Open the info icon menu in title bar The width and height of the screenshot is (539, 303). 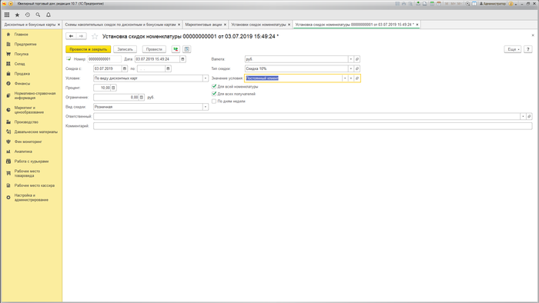(511, 4)
